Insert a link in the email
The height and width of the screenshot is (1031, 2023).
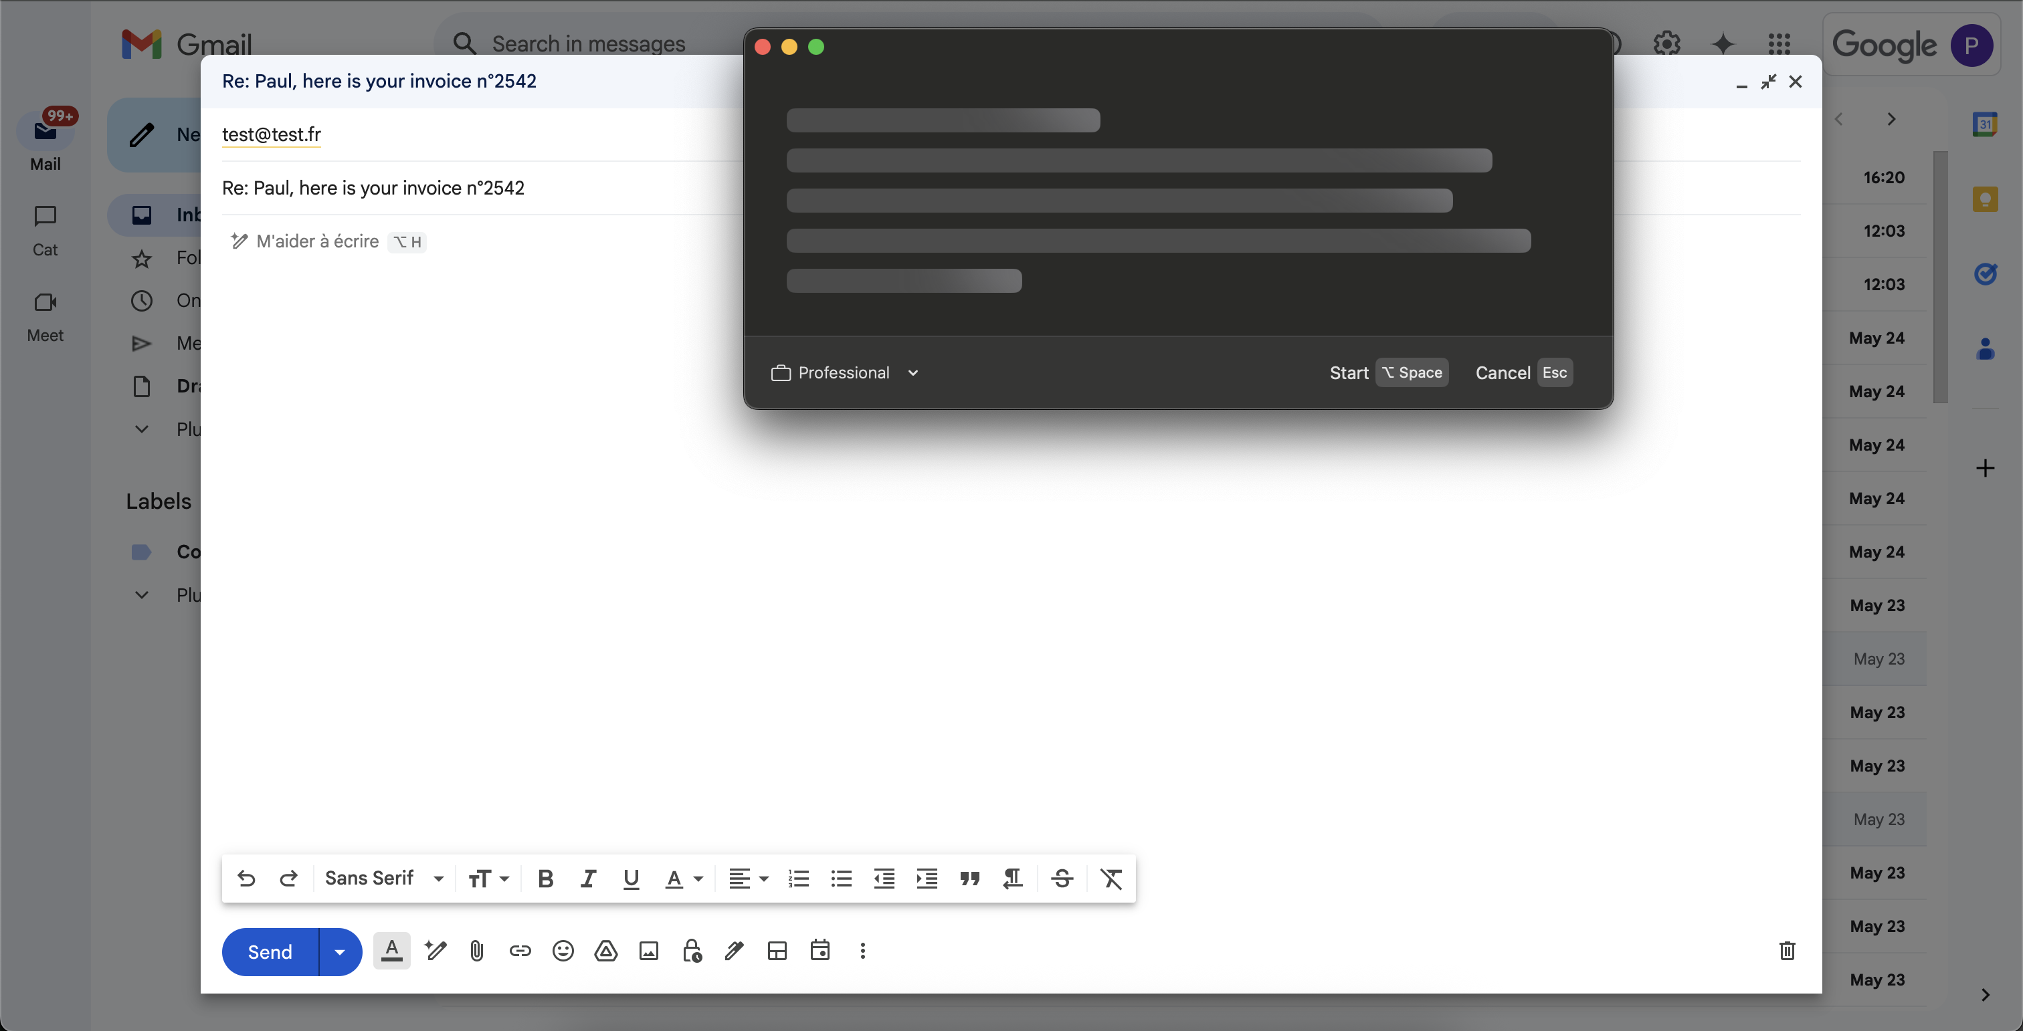520,951
